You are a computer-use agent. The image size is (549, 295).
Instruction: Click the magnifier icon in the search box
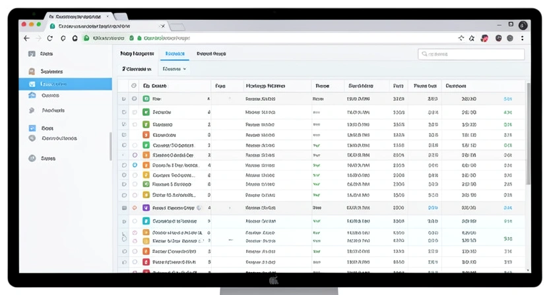424,54
